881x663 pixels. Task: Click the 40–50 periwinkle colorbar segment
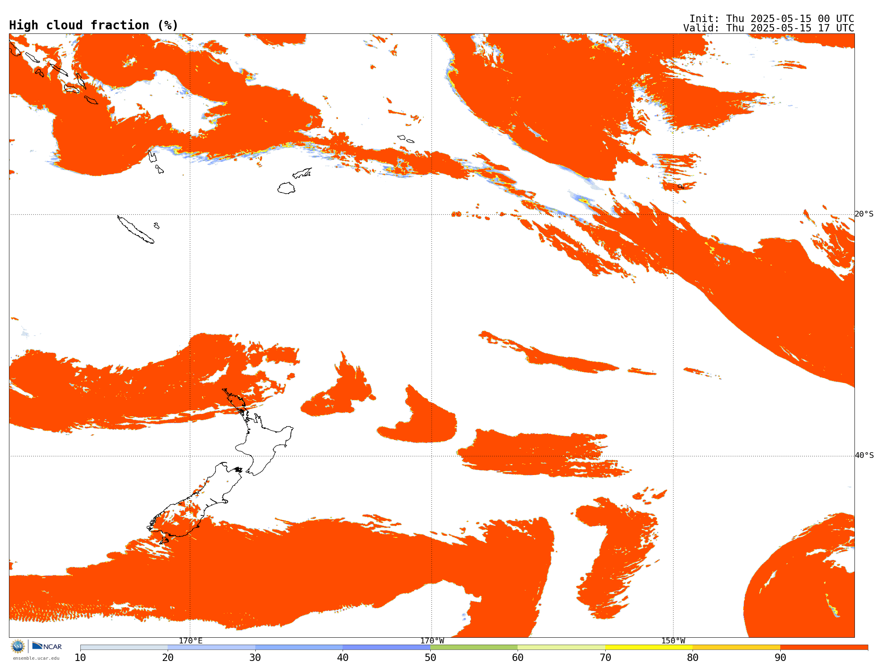(386, 648)
